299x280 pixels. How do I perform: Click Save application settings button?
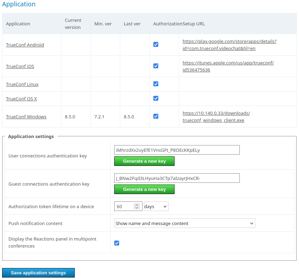point(38,273)
